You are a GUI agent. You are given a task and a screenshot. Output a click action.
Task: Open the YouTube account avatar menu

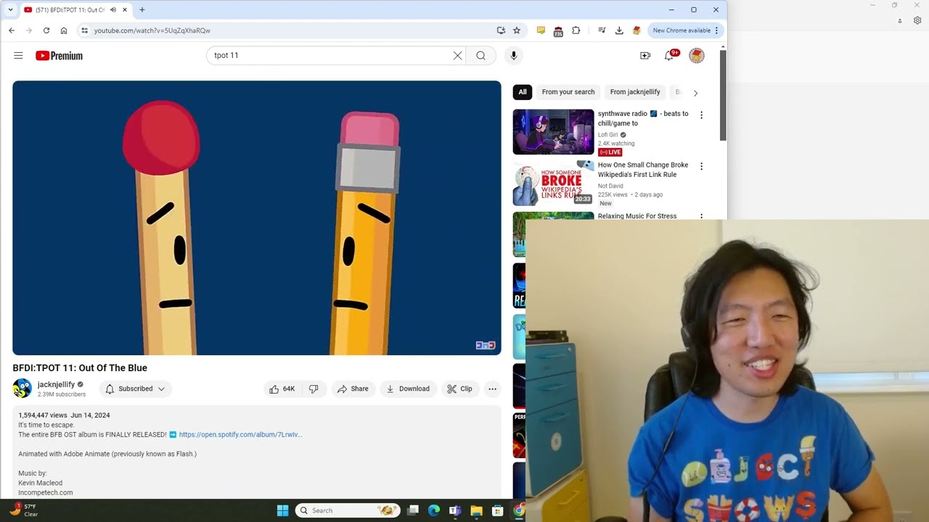click(696, 56)
